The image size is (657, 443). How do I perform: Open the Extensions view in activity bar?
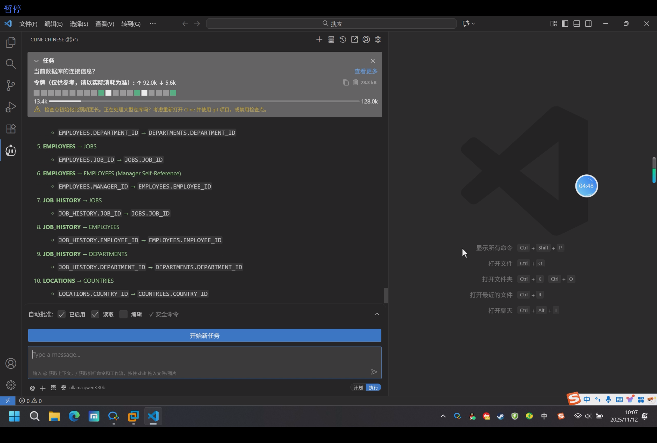point(11,129)
